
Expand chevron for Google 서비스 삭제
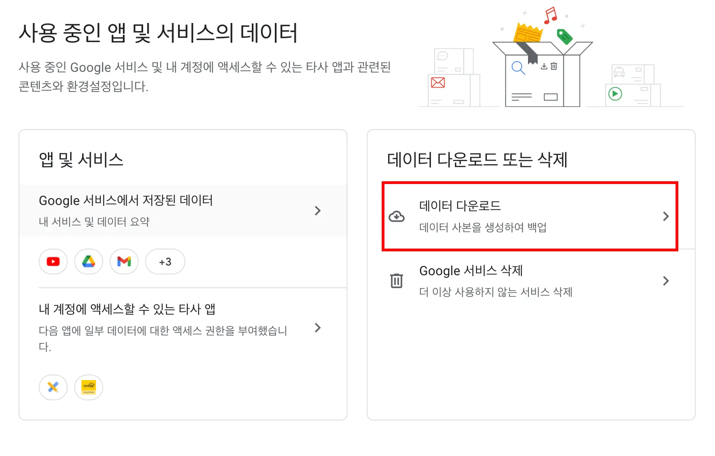666,281
